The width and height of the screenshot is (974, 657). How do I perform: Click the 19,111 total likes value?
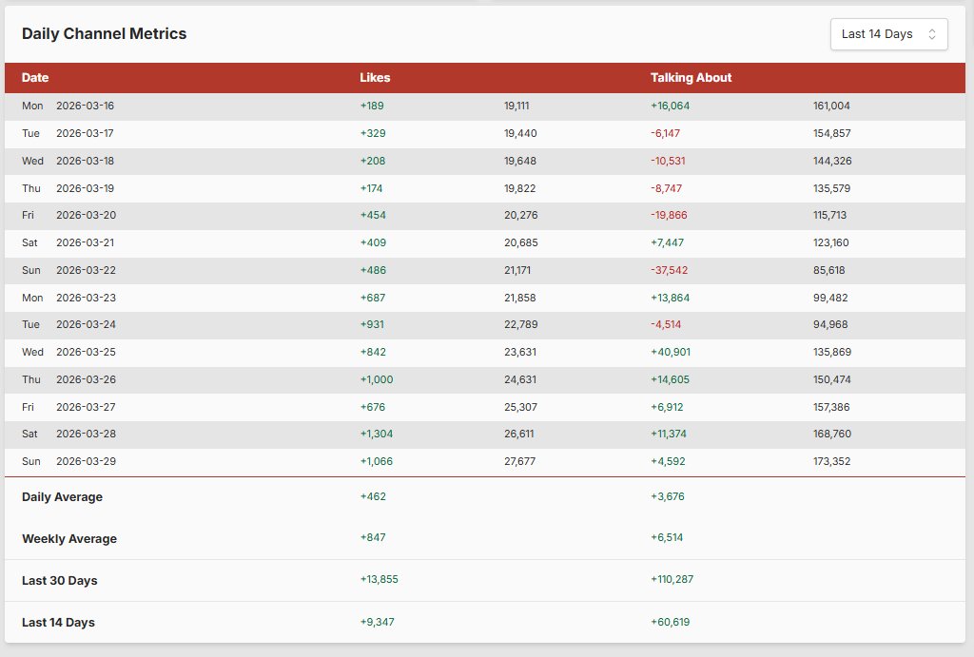(516, 106)
